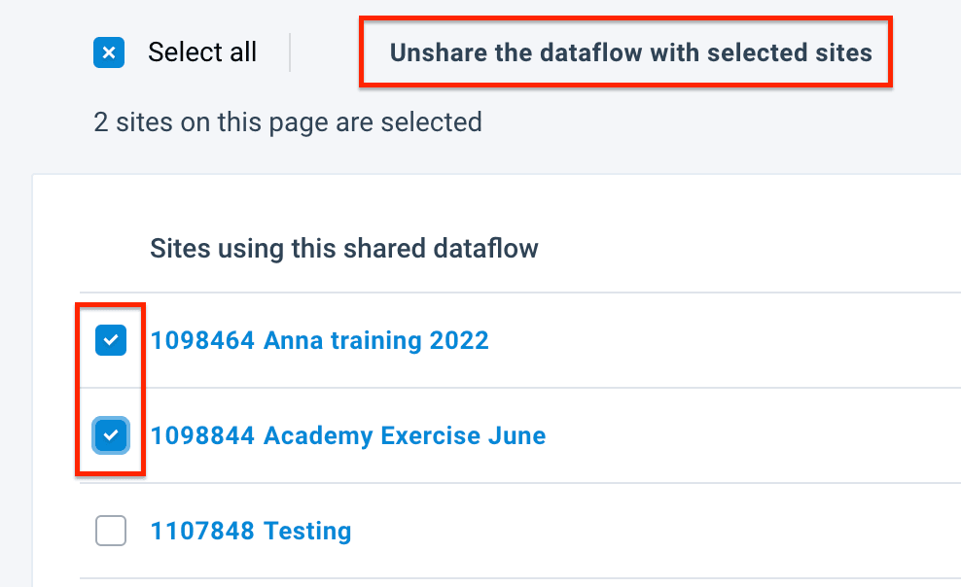Viewport: 961px width, 587px height.
Task: Unshare the dataflow with selected sites
Action: (630, 52)
